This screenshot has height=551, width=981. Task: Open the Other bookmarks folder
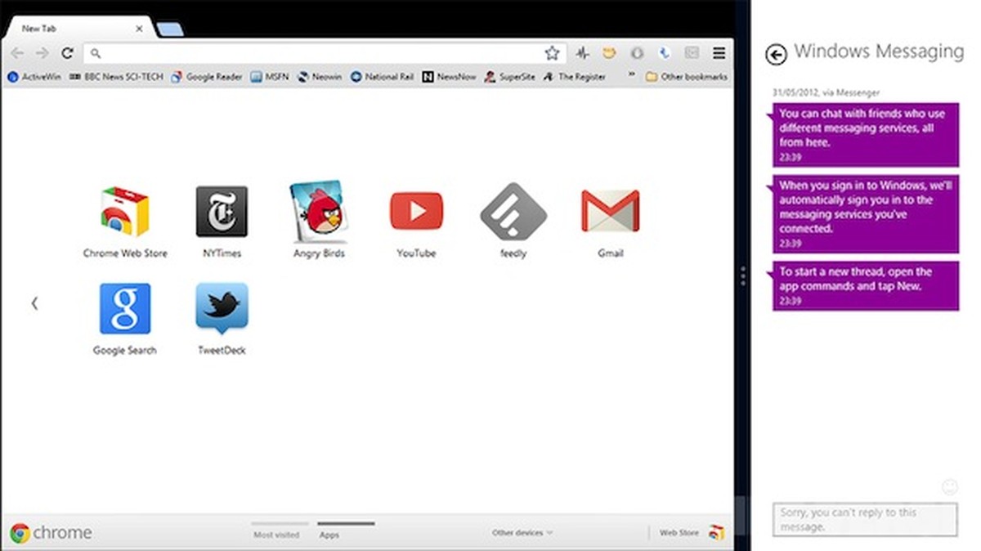click(x=686, y=77)
